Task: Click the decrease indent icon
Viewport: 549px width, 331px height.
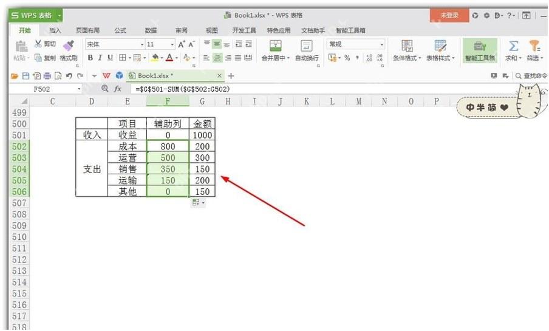Action: click(x=239, y=44)
